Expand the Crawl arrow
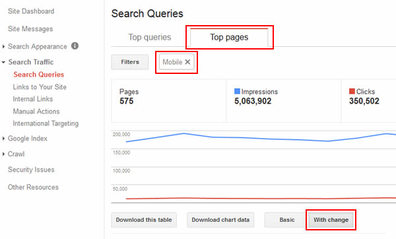 [3, 154]
